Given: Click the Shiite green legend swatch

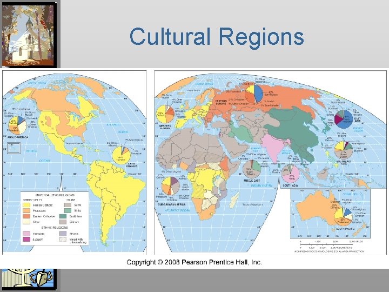Looking at the screenshot, I should [68, 210].
